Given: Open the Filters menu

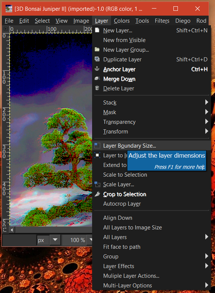Looking at the screenshot, I should click(x=162, y=21).
